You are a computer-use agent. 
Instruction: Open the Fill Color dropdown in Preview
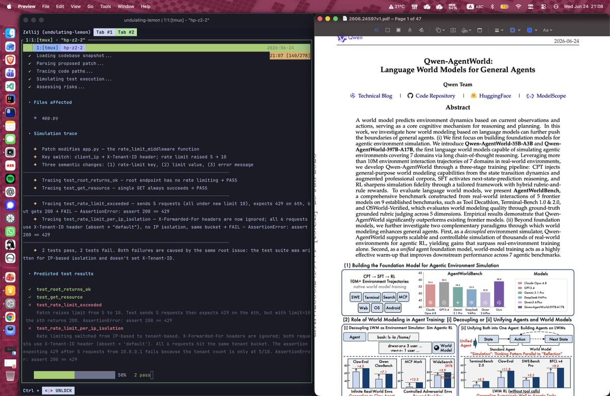pos(532,30)
